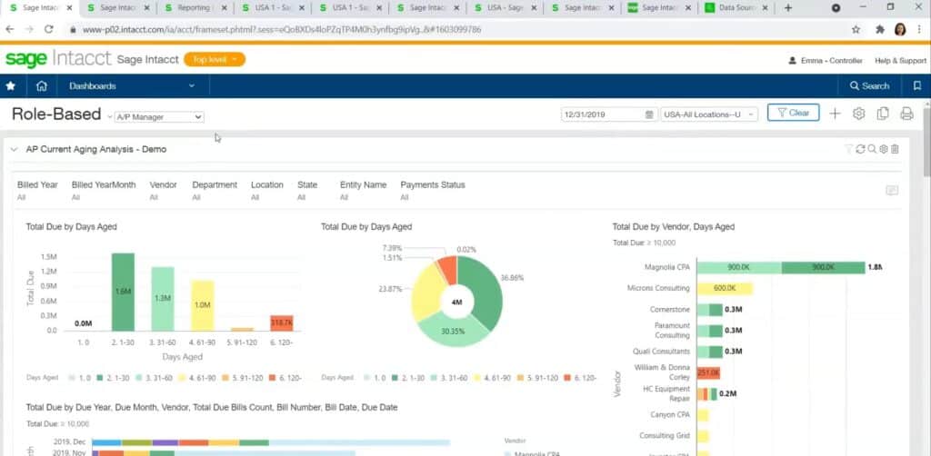
Task: Open a new browser tab
Action: (788, 8)
